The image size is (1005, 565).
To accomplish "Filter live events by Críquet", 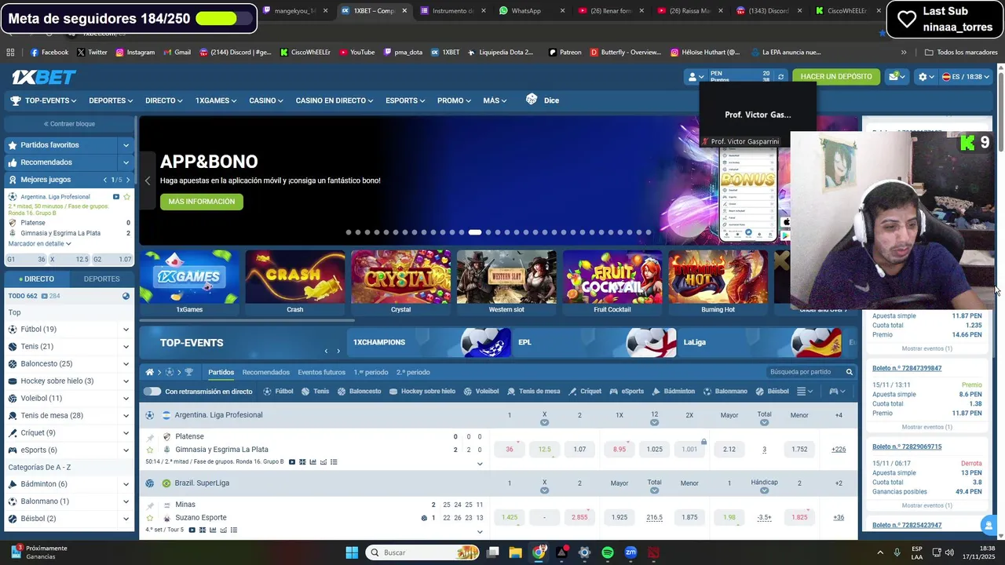I will tap(585, 392).
